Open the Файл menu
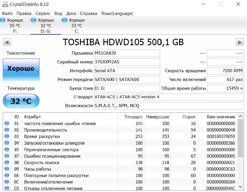Viewport: 247px width, 192px height. pyautogui.click(x=7, y=14)
